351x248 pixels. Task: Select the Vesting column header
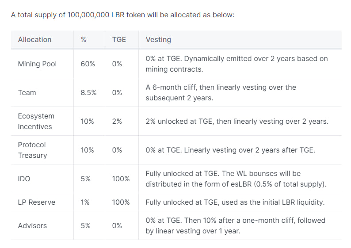pos(158,40)
